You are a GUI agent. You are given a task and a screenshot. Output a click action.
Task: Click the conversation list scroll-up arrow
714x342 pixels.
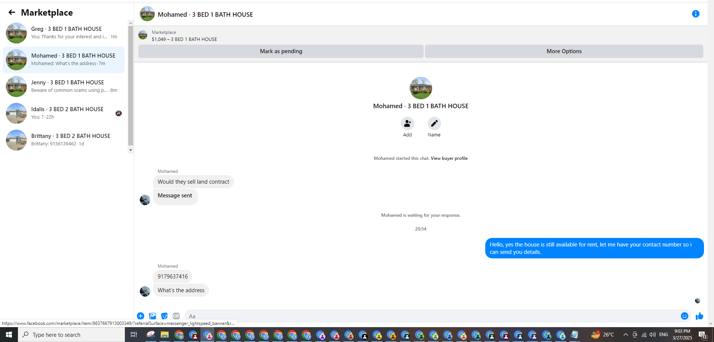[131, 23]
